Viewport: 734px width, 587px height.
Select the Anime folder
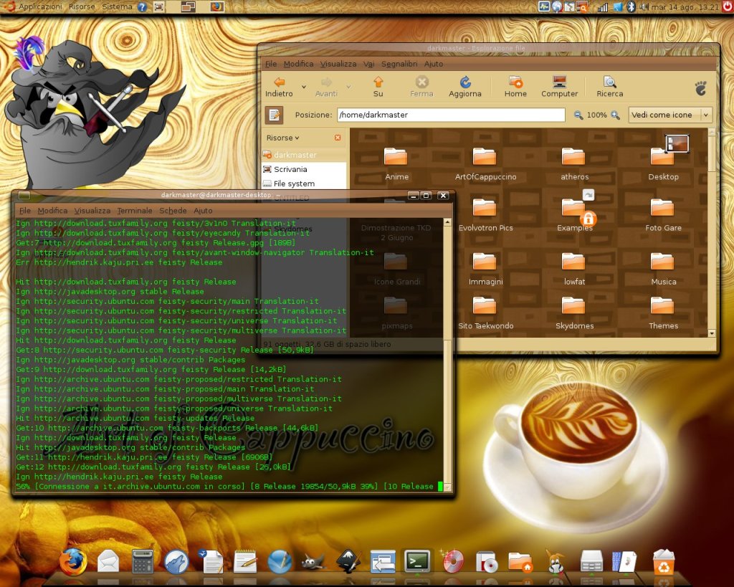(396, 164)
